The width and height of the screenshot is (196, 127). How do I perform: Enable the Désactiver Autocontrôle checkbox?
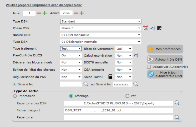tap(149, 67)
